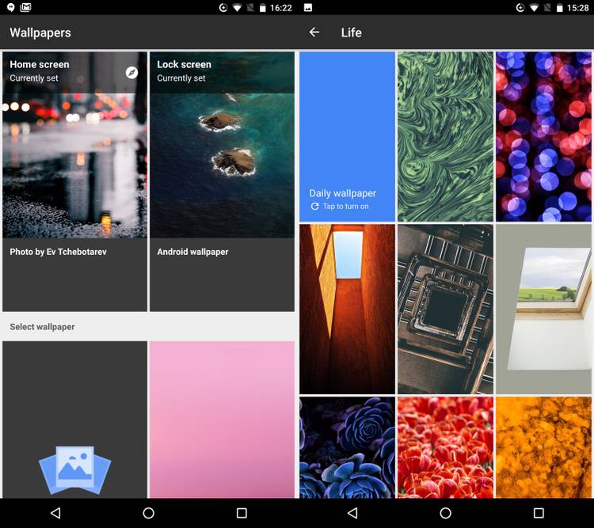The height and width of the screenshot is (528, 594).
Task: Tap the Life category title
Action: [351, 32]
